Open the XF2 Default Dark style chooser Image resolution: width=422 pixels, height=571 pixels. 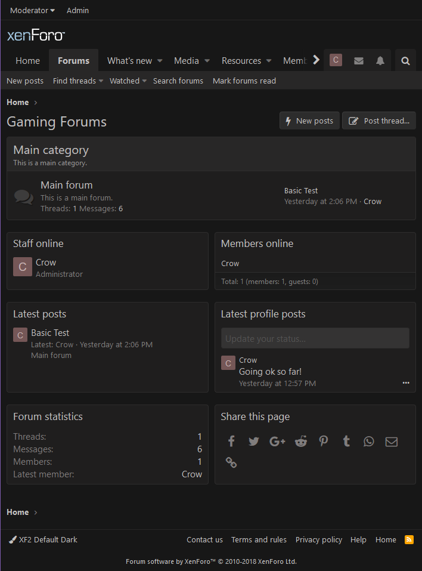click(44, 539)
